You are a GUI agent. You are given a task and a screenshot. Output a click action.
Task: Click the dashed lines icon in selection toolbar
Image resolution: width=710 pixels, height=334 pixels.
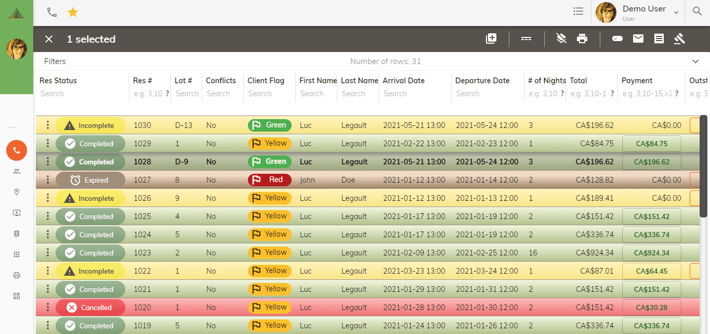pyautogui.click(x=527, y=38)
